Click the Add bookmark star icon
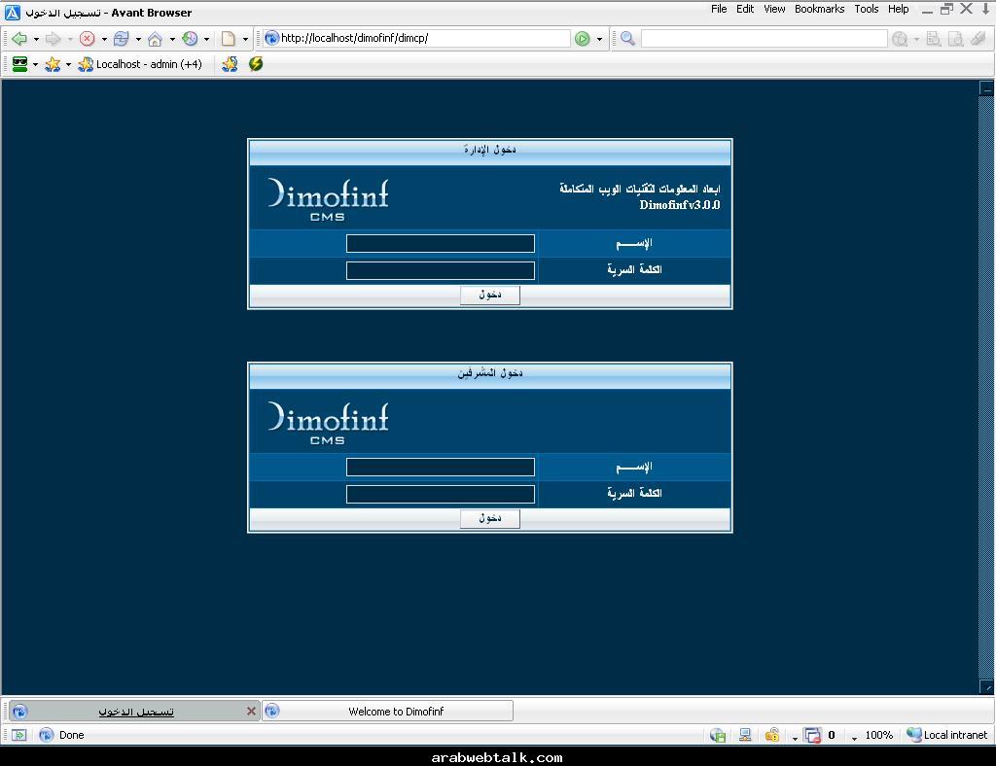This screenshot has width=996, height=766. (230, 64)
